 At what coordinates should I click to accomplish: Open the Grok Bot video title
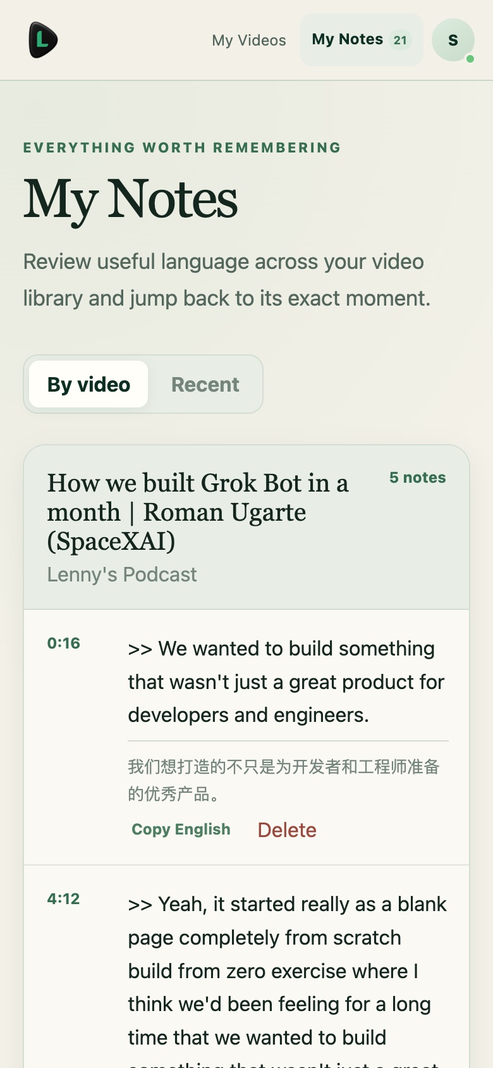point(198,512)
